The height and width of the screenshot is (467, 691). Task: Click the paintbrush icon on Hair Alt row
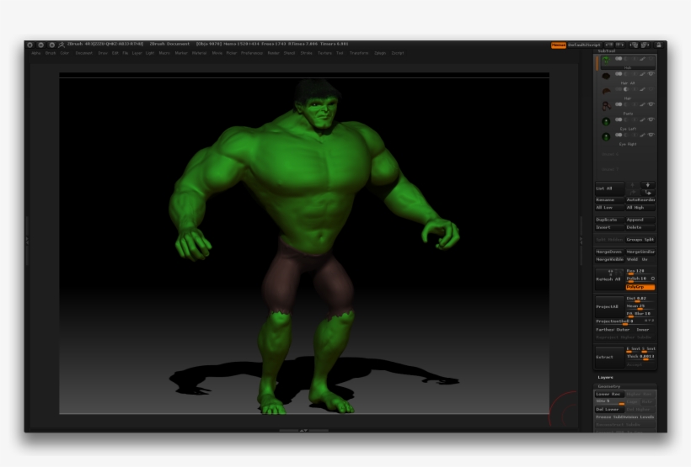point(643,74)
